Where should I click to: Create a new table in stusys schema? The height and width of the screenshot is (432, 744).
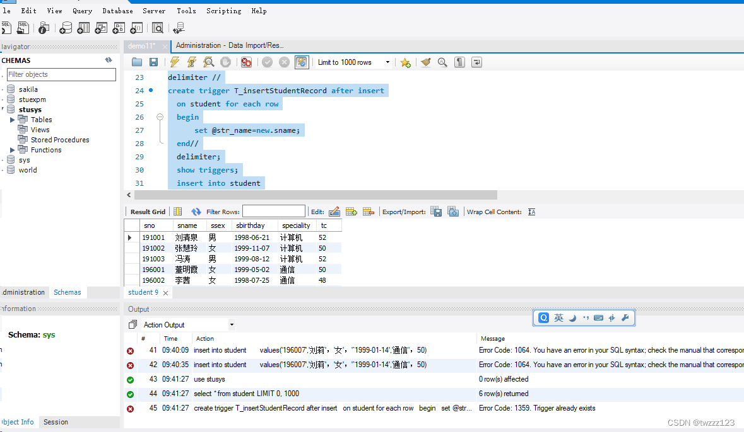click(83, 28)
